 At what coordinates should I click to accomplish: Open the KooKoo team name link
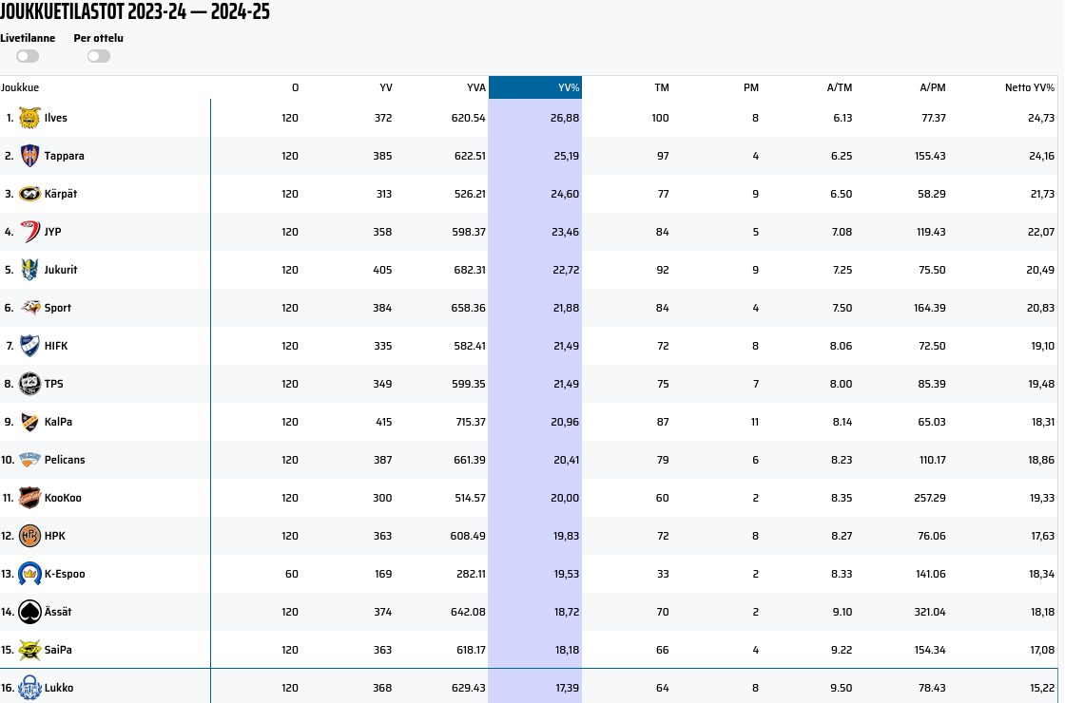(x=63, y=498)
